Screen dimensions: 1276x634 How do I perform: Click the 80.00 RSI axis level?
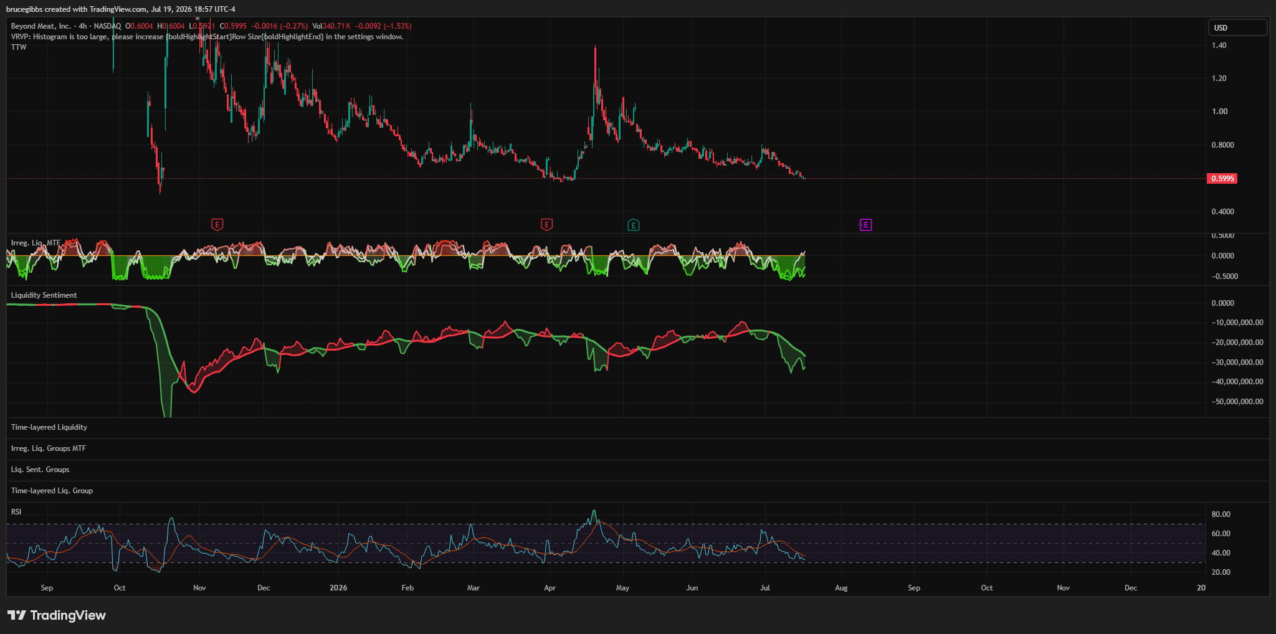[1221, 514]
